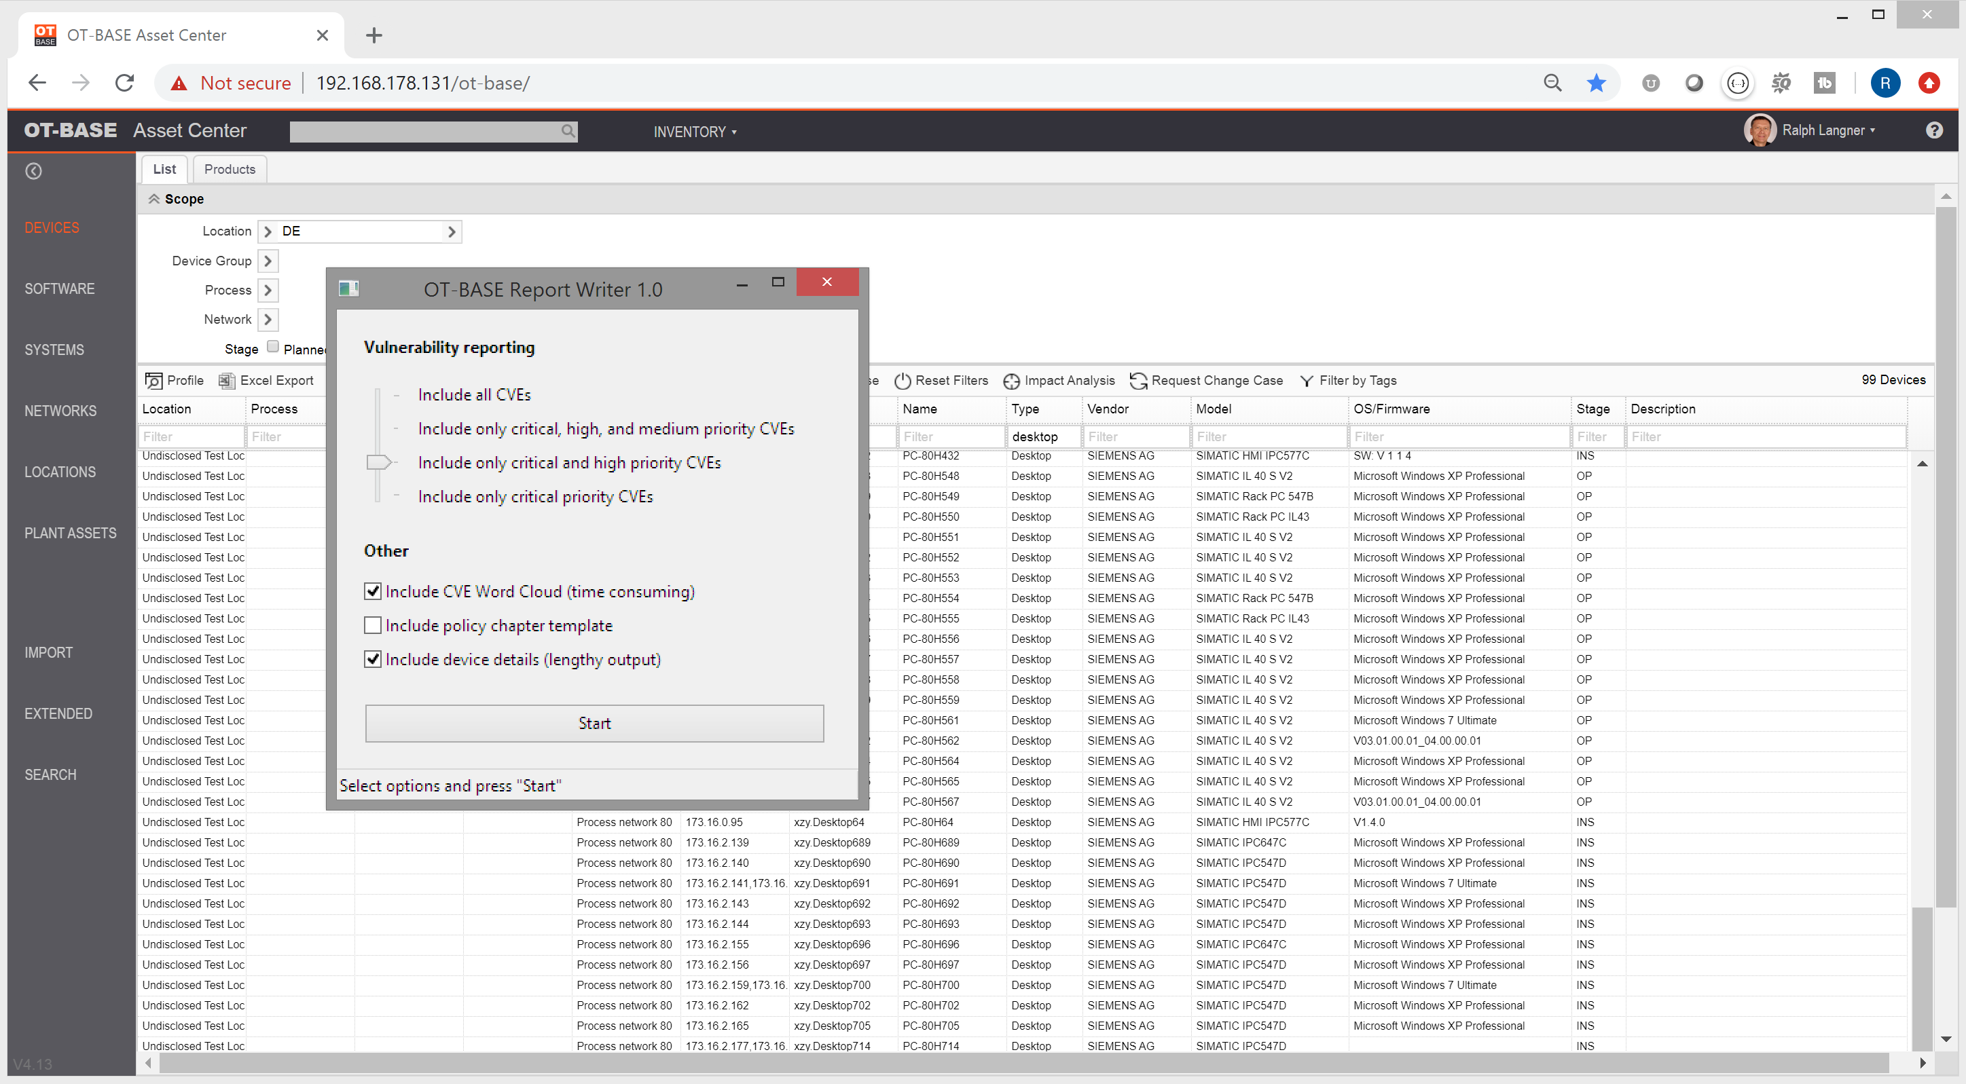Screen dimensions: 1966x1084
Task: Click the search magnifier in the header search box
Action: click(x=568, y=131)
